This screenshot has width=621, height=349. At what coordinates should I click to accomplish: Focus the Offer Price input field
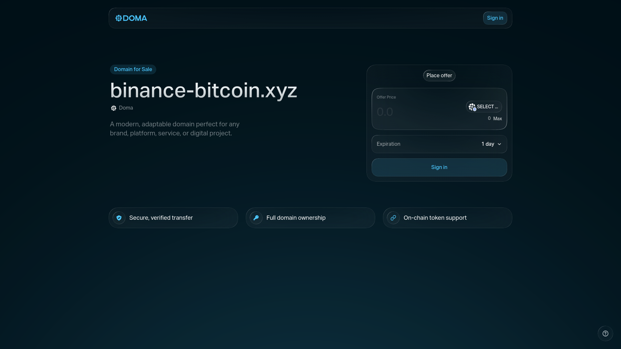[419, 112]
